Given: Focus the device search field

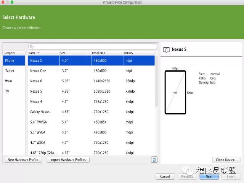Looking at the screenshot, I should pyautogui.click(x=93, y=47).
